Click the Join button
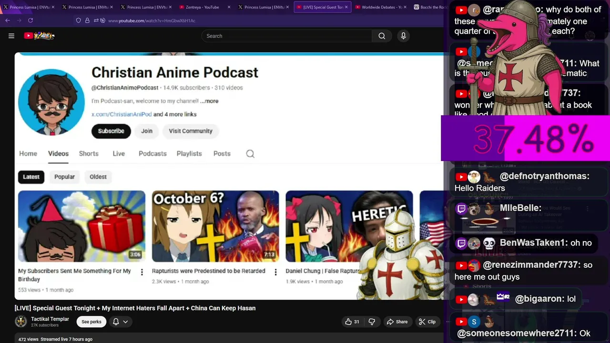The width and height of the screenshot is (610, 343). click(x=147, y=131)
